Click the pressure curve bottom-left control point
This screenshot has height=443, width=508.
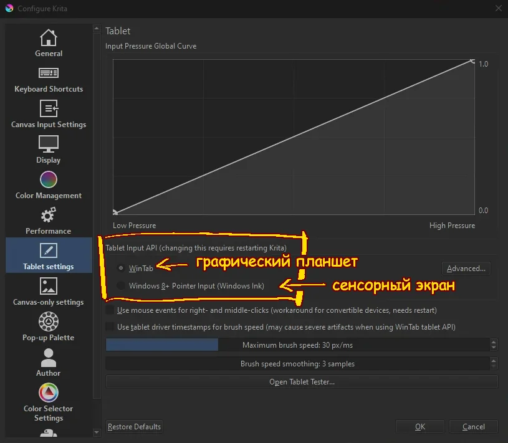coord(115,212)
